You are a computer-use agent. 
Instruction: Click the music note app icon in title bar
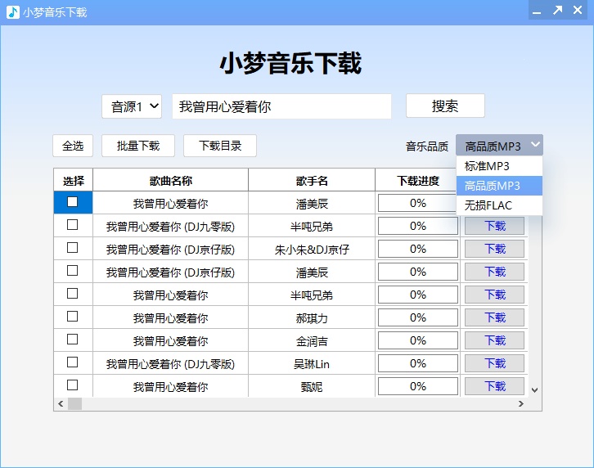pos(13,11)
